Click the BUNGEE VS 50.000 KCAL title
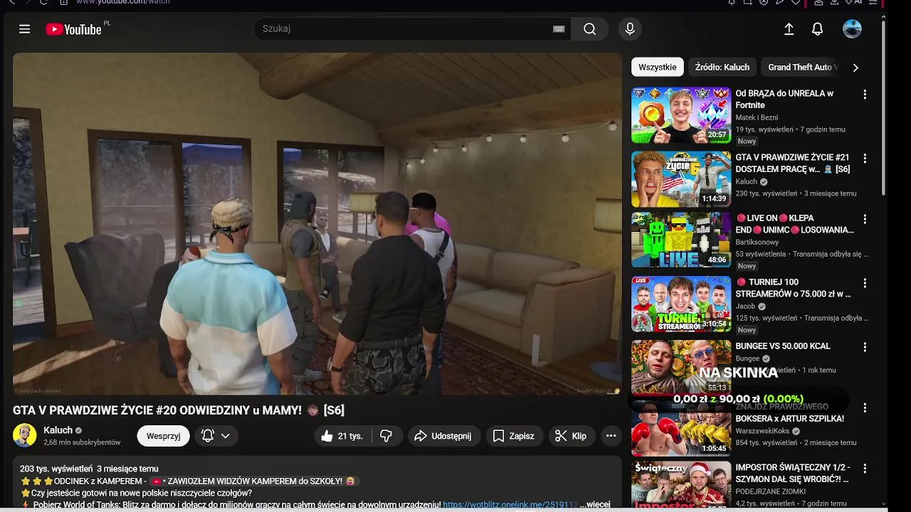 (783, 346)
